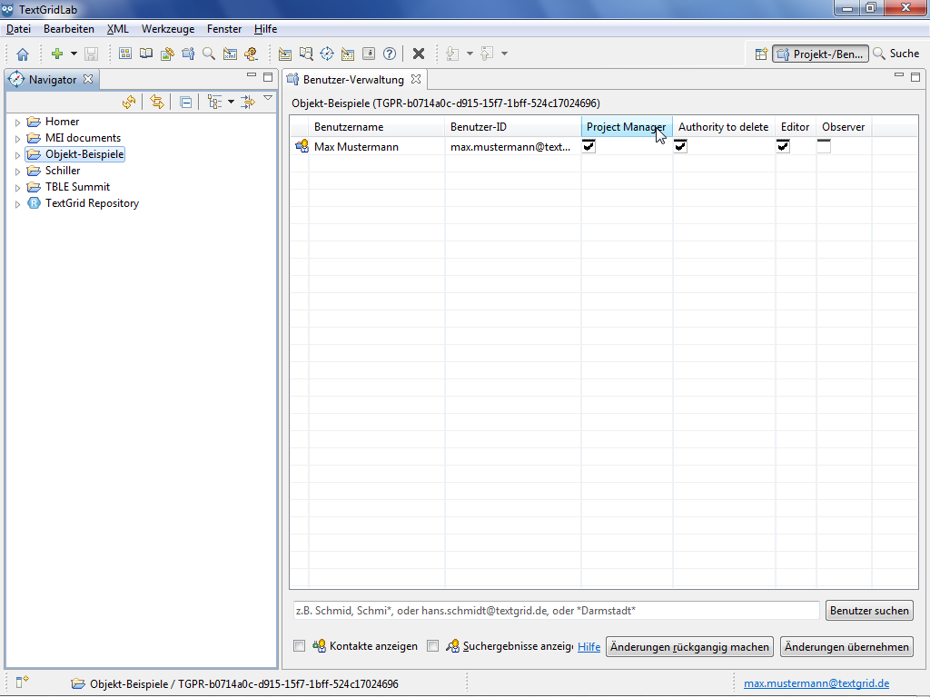
Task: Expand the TextGrid Repository node
Action: pos(17,204)
